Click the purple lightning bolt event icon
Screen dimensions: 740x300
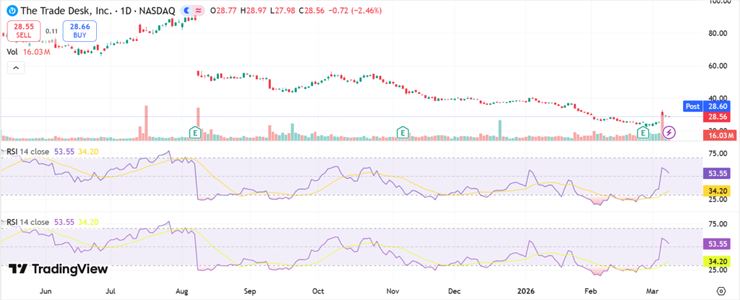(x=670, y=132)
